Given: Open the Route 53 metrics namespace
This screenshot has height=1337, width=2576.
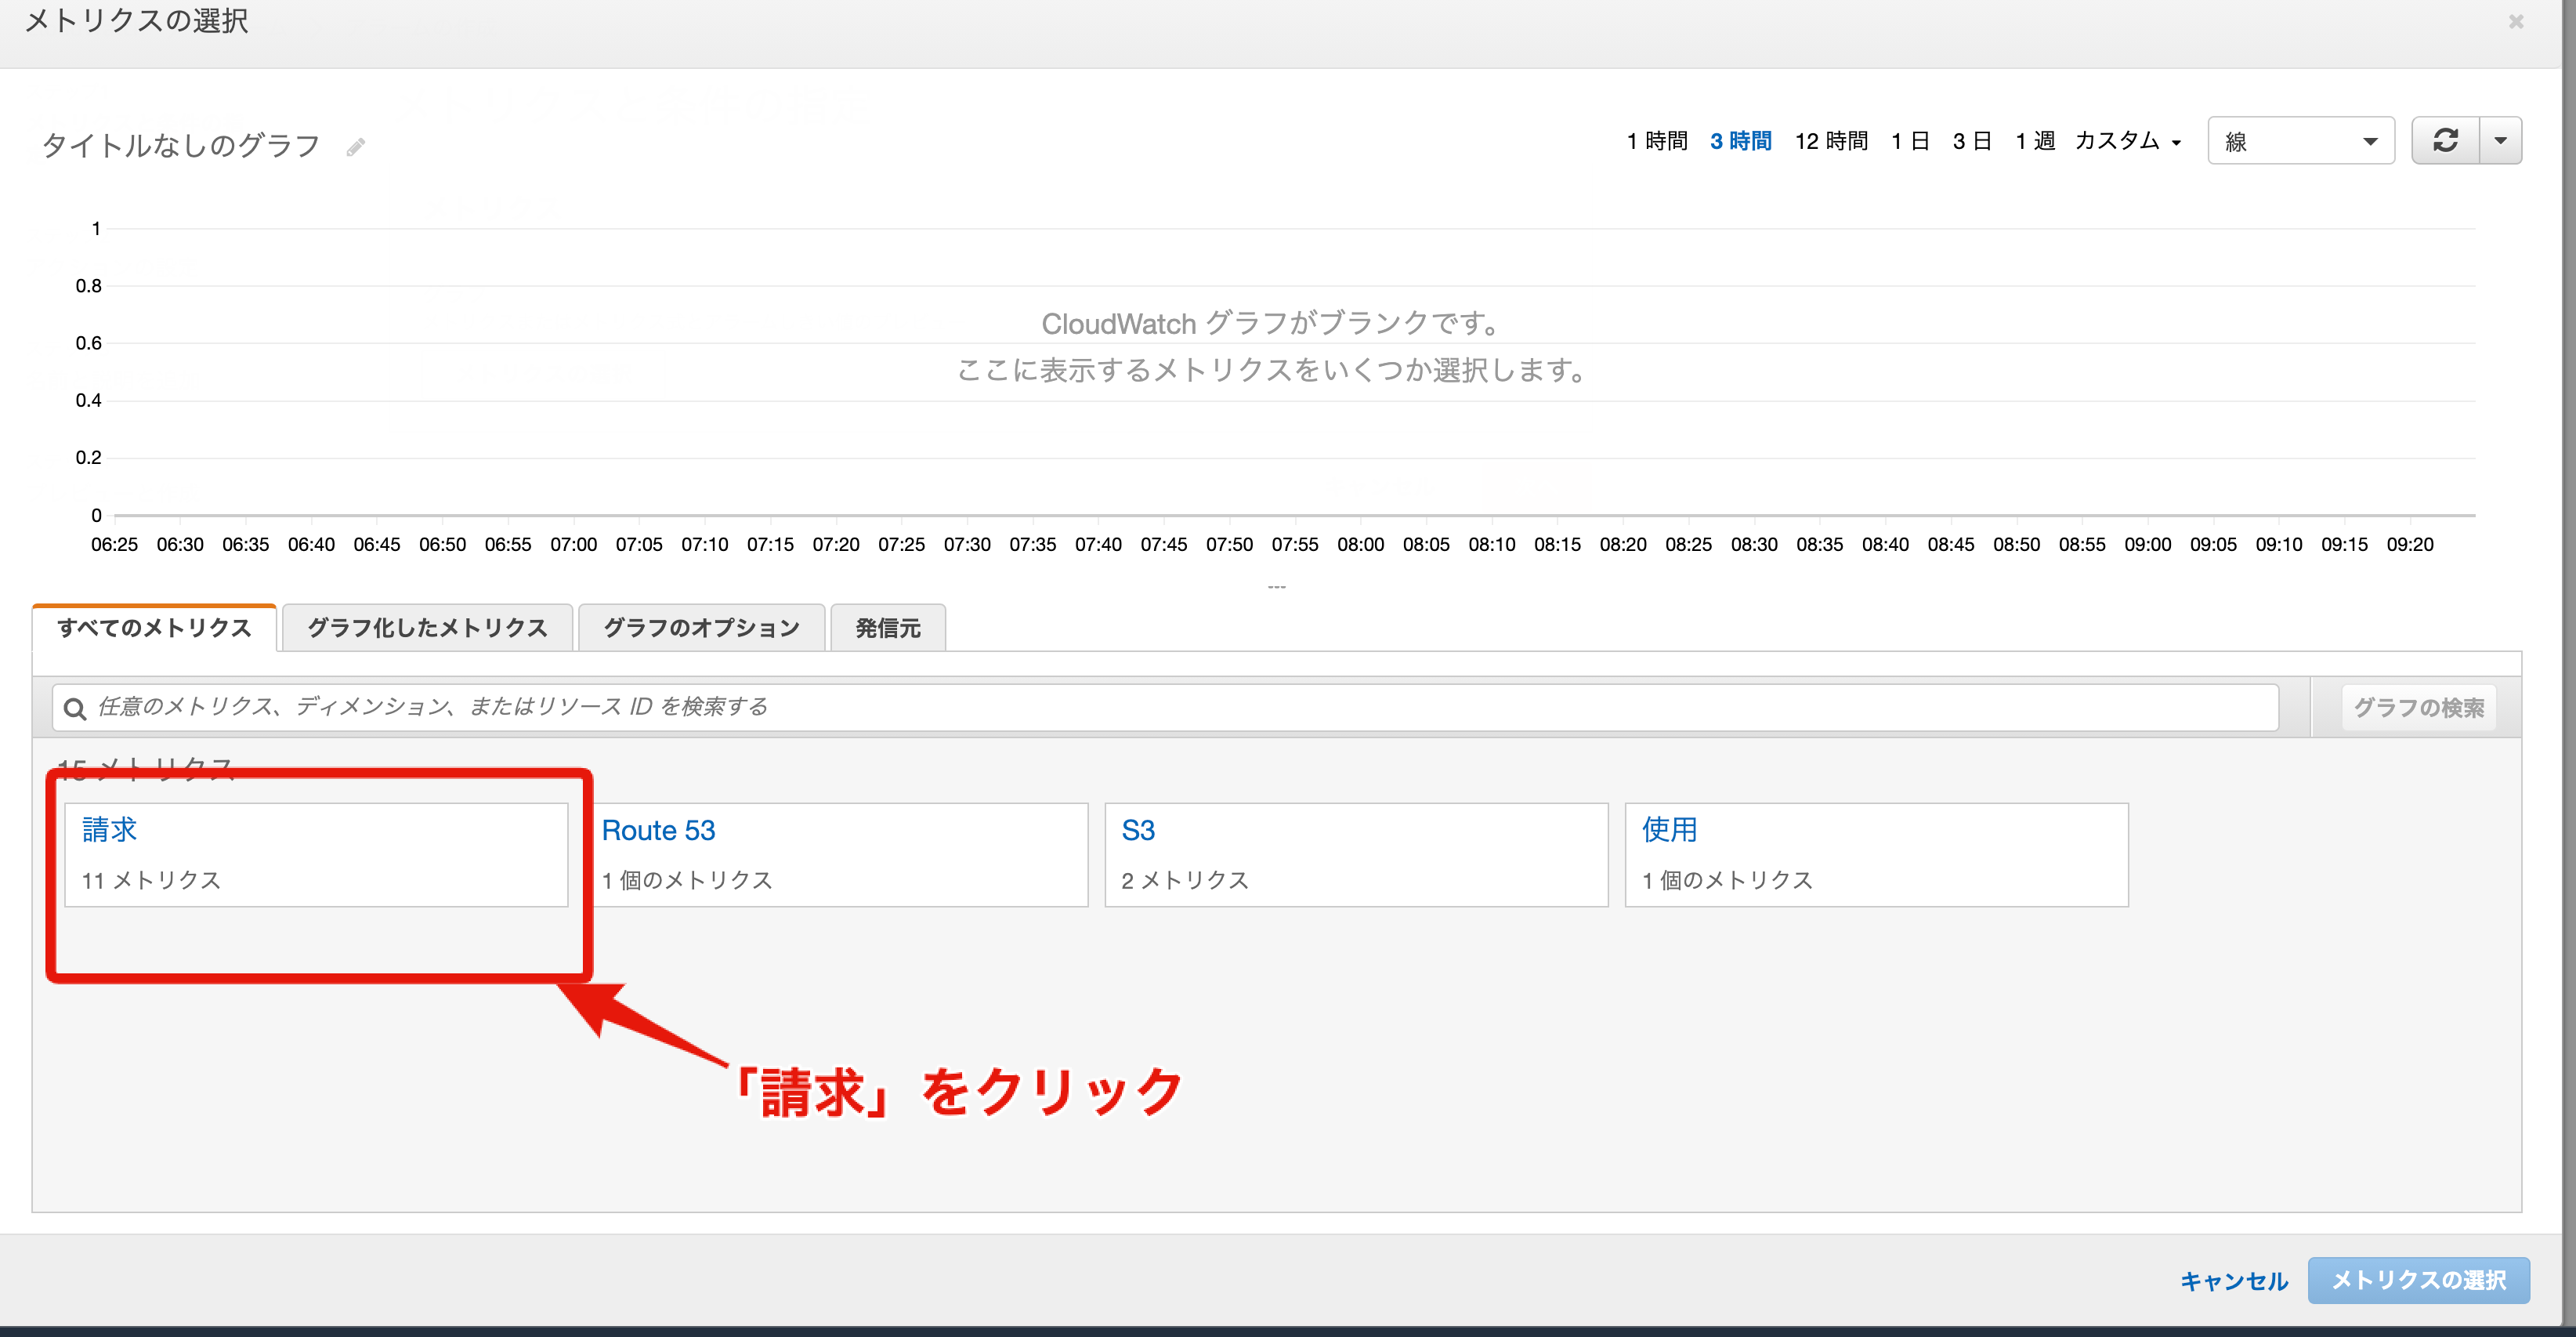Looking at the screenshot, I should [x=658, y=830].
